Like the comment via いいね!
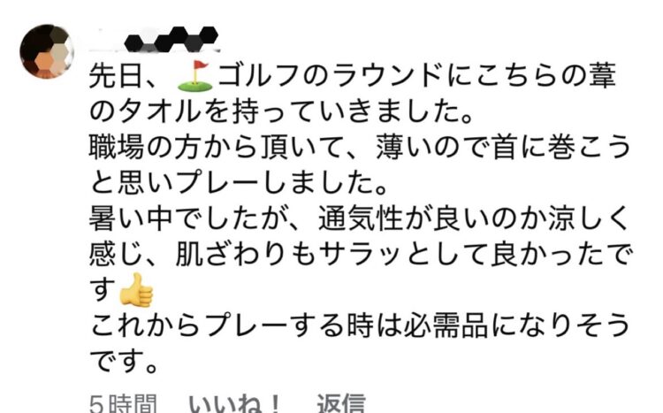This screenshot has width=663, height=413. (234, 403)
